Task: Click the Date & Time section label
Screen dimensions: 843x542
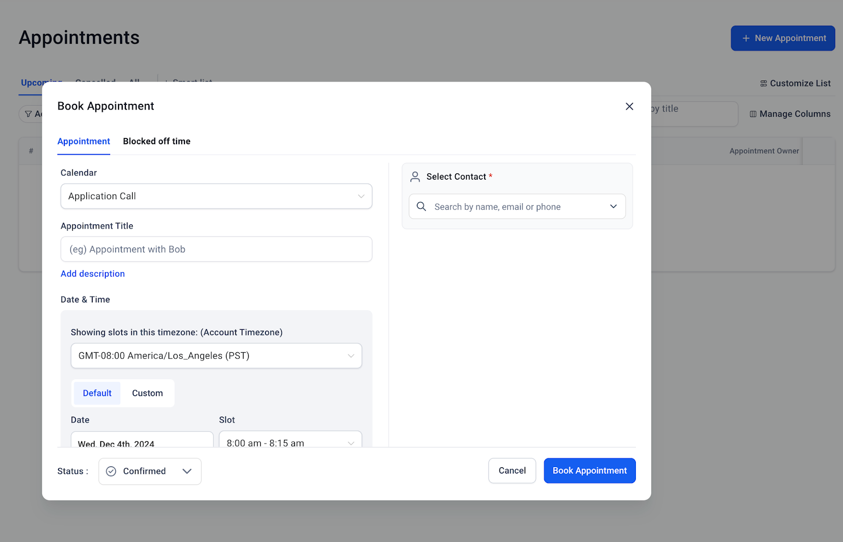Action: 85,300
